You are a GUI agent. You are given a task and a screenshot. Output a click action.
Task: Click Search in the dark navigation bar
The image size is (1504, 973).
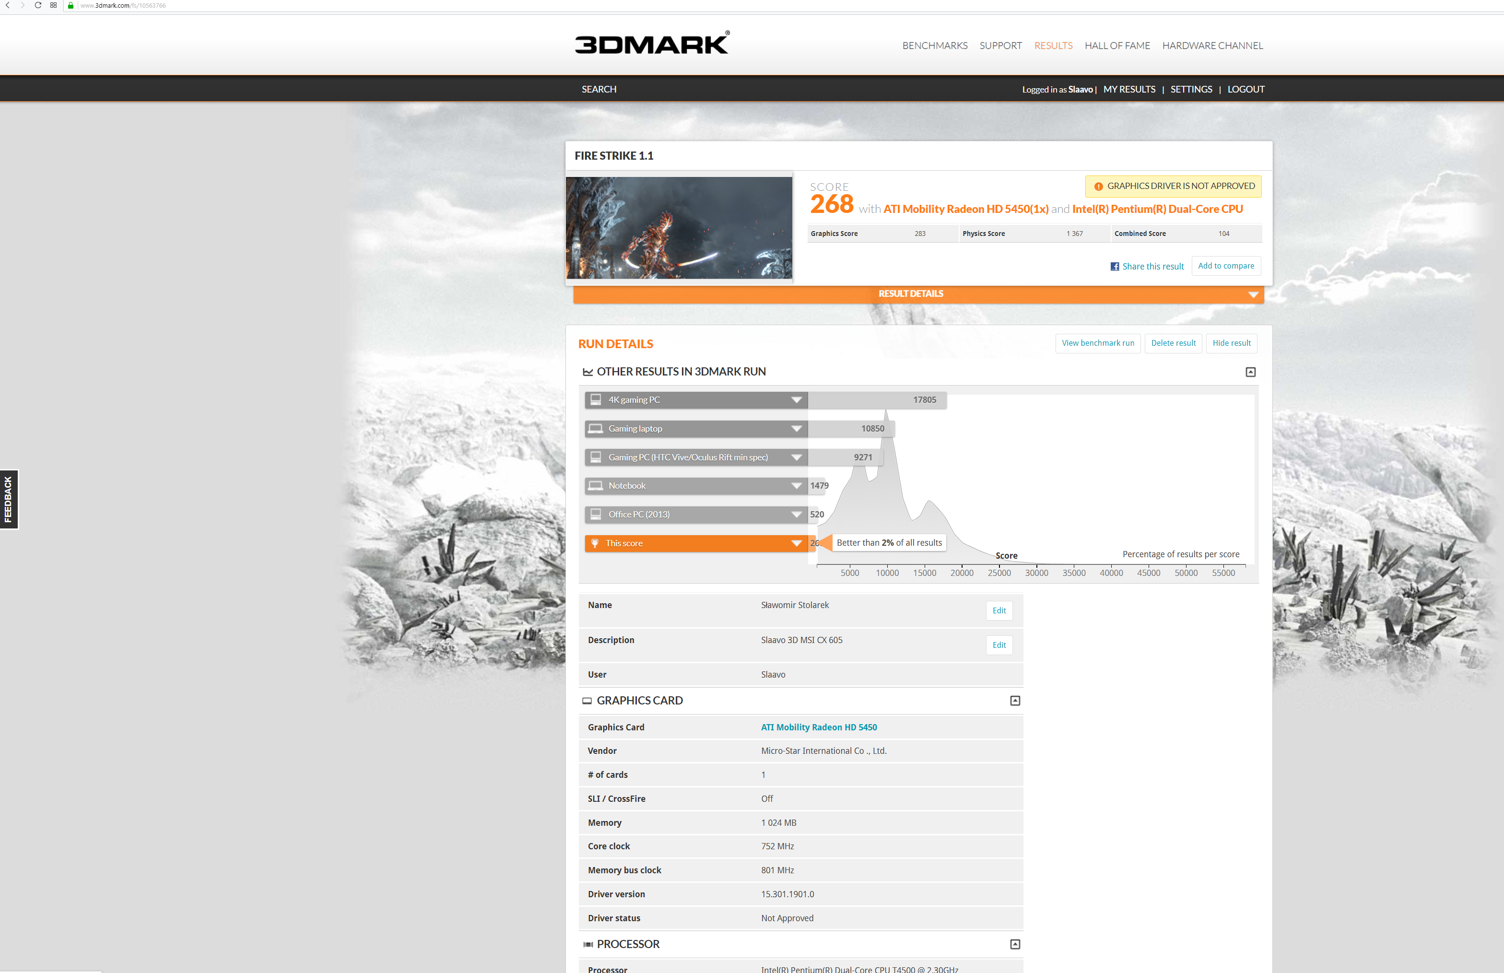click(x=599, y=89)
